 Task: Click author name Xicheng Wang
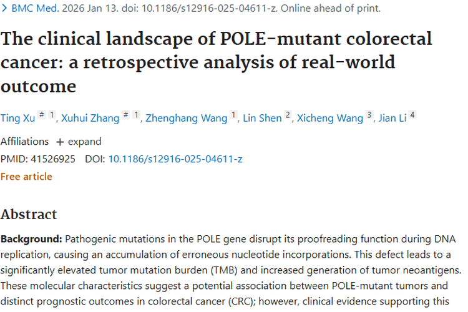329,118
